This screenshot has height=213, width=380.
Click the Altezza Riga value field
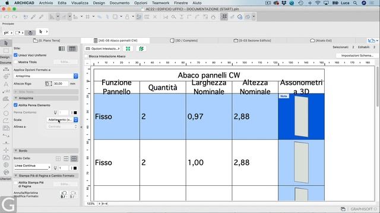[61, 83]
